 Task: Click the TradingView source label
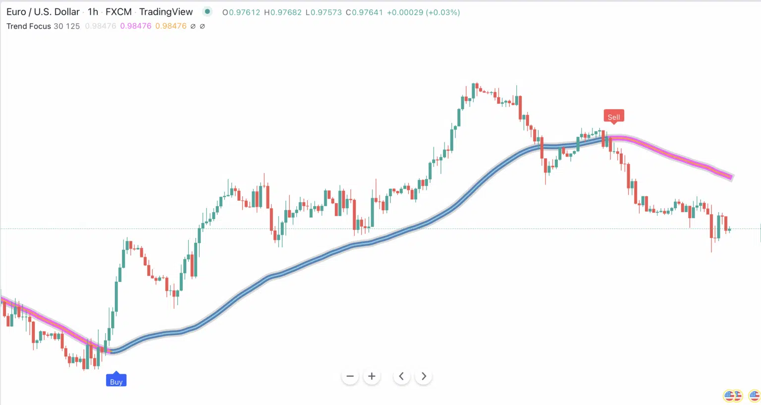[x=166, y=12]
